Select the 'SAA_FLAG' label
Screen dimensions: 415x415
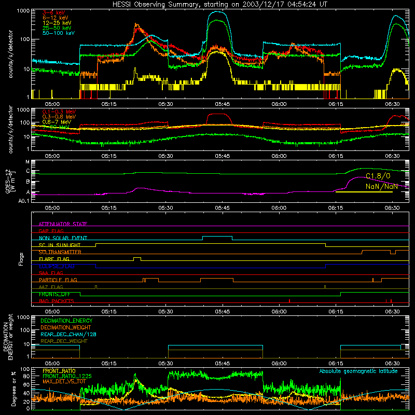[x=51, y=273]
